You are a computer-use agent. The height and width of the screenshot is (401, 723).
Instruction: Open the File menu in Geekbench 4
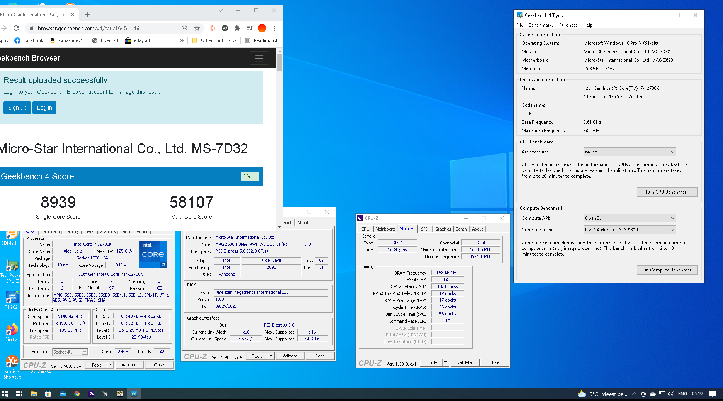click(520, 25)
